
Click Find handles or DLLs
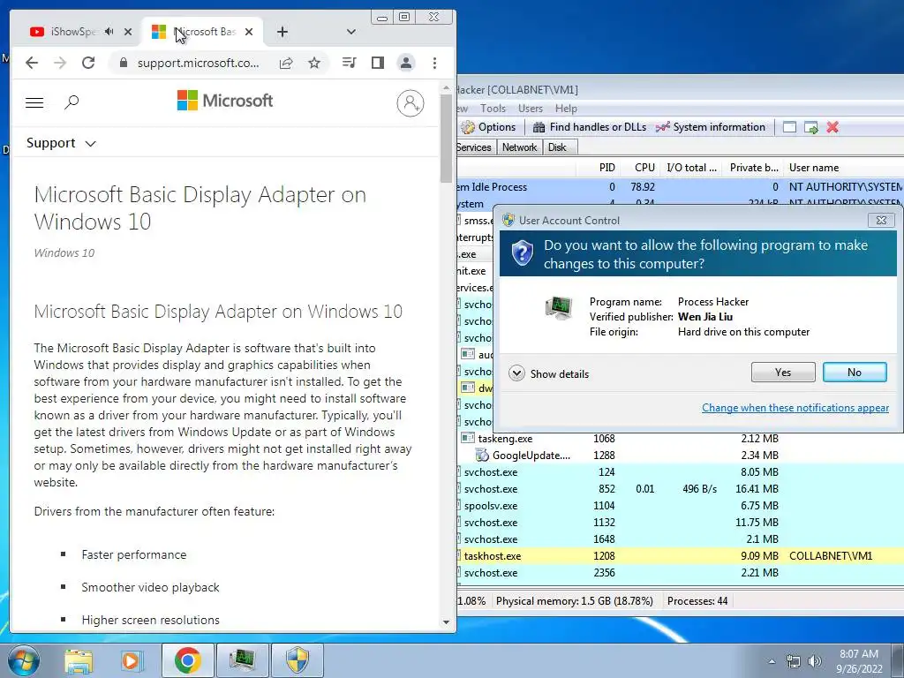pos(589,127)
